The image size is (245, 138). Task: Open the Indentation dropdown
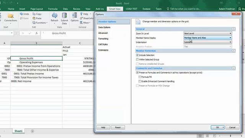point(207,42)
